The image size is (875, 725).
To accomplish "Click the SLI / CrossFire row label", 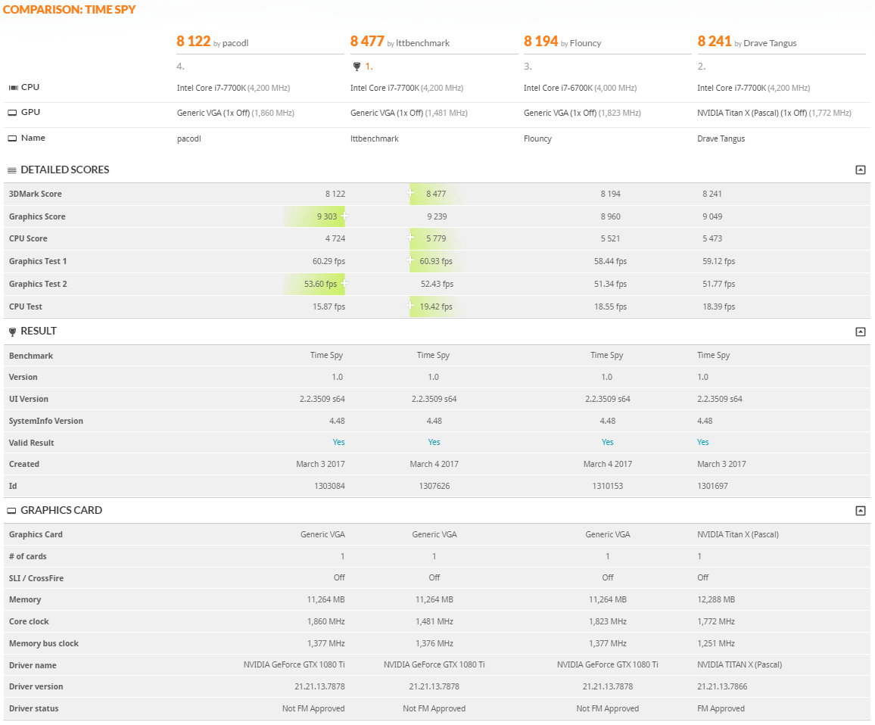I will coord(36,579).
